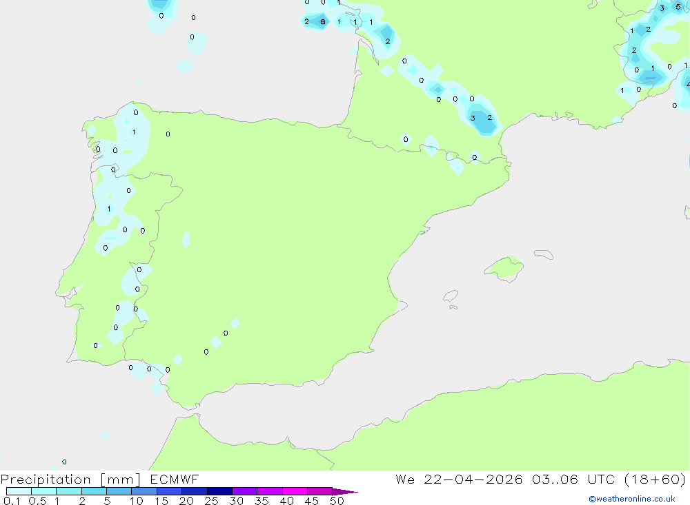Select the 40–45 mm magenta legend swatch
The width and height of the screenshot is (690, 505).
tap(295, 491)
